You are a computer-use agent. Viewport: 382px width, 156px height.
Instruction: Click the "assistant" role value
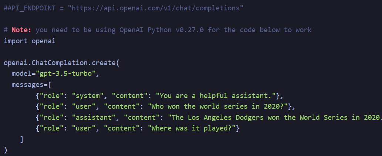[x=94, y=118]
